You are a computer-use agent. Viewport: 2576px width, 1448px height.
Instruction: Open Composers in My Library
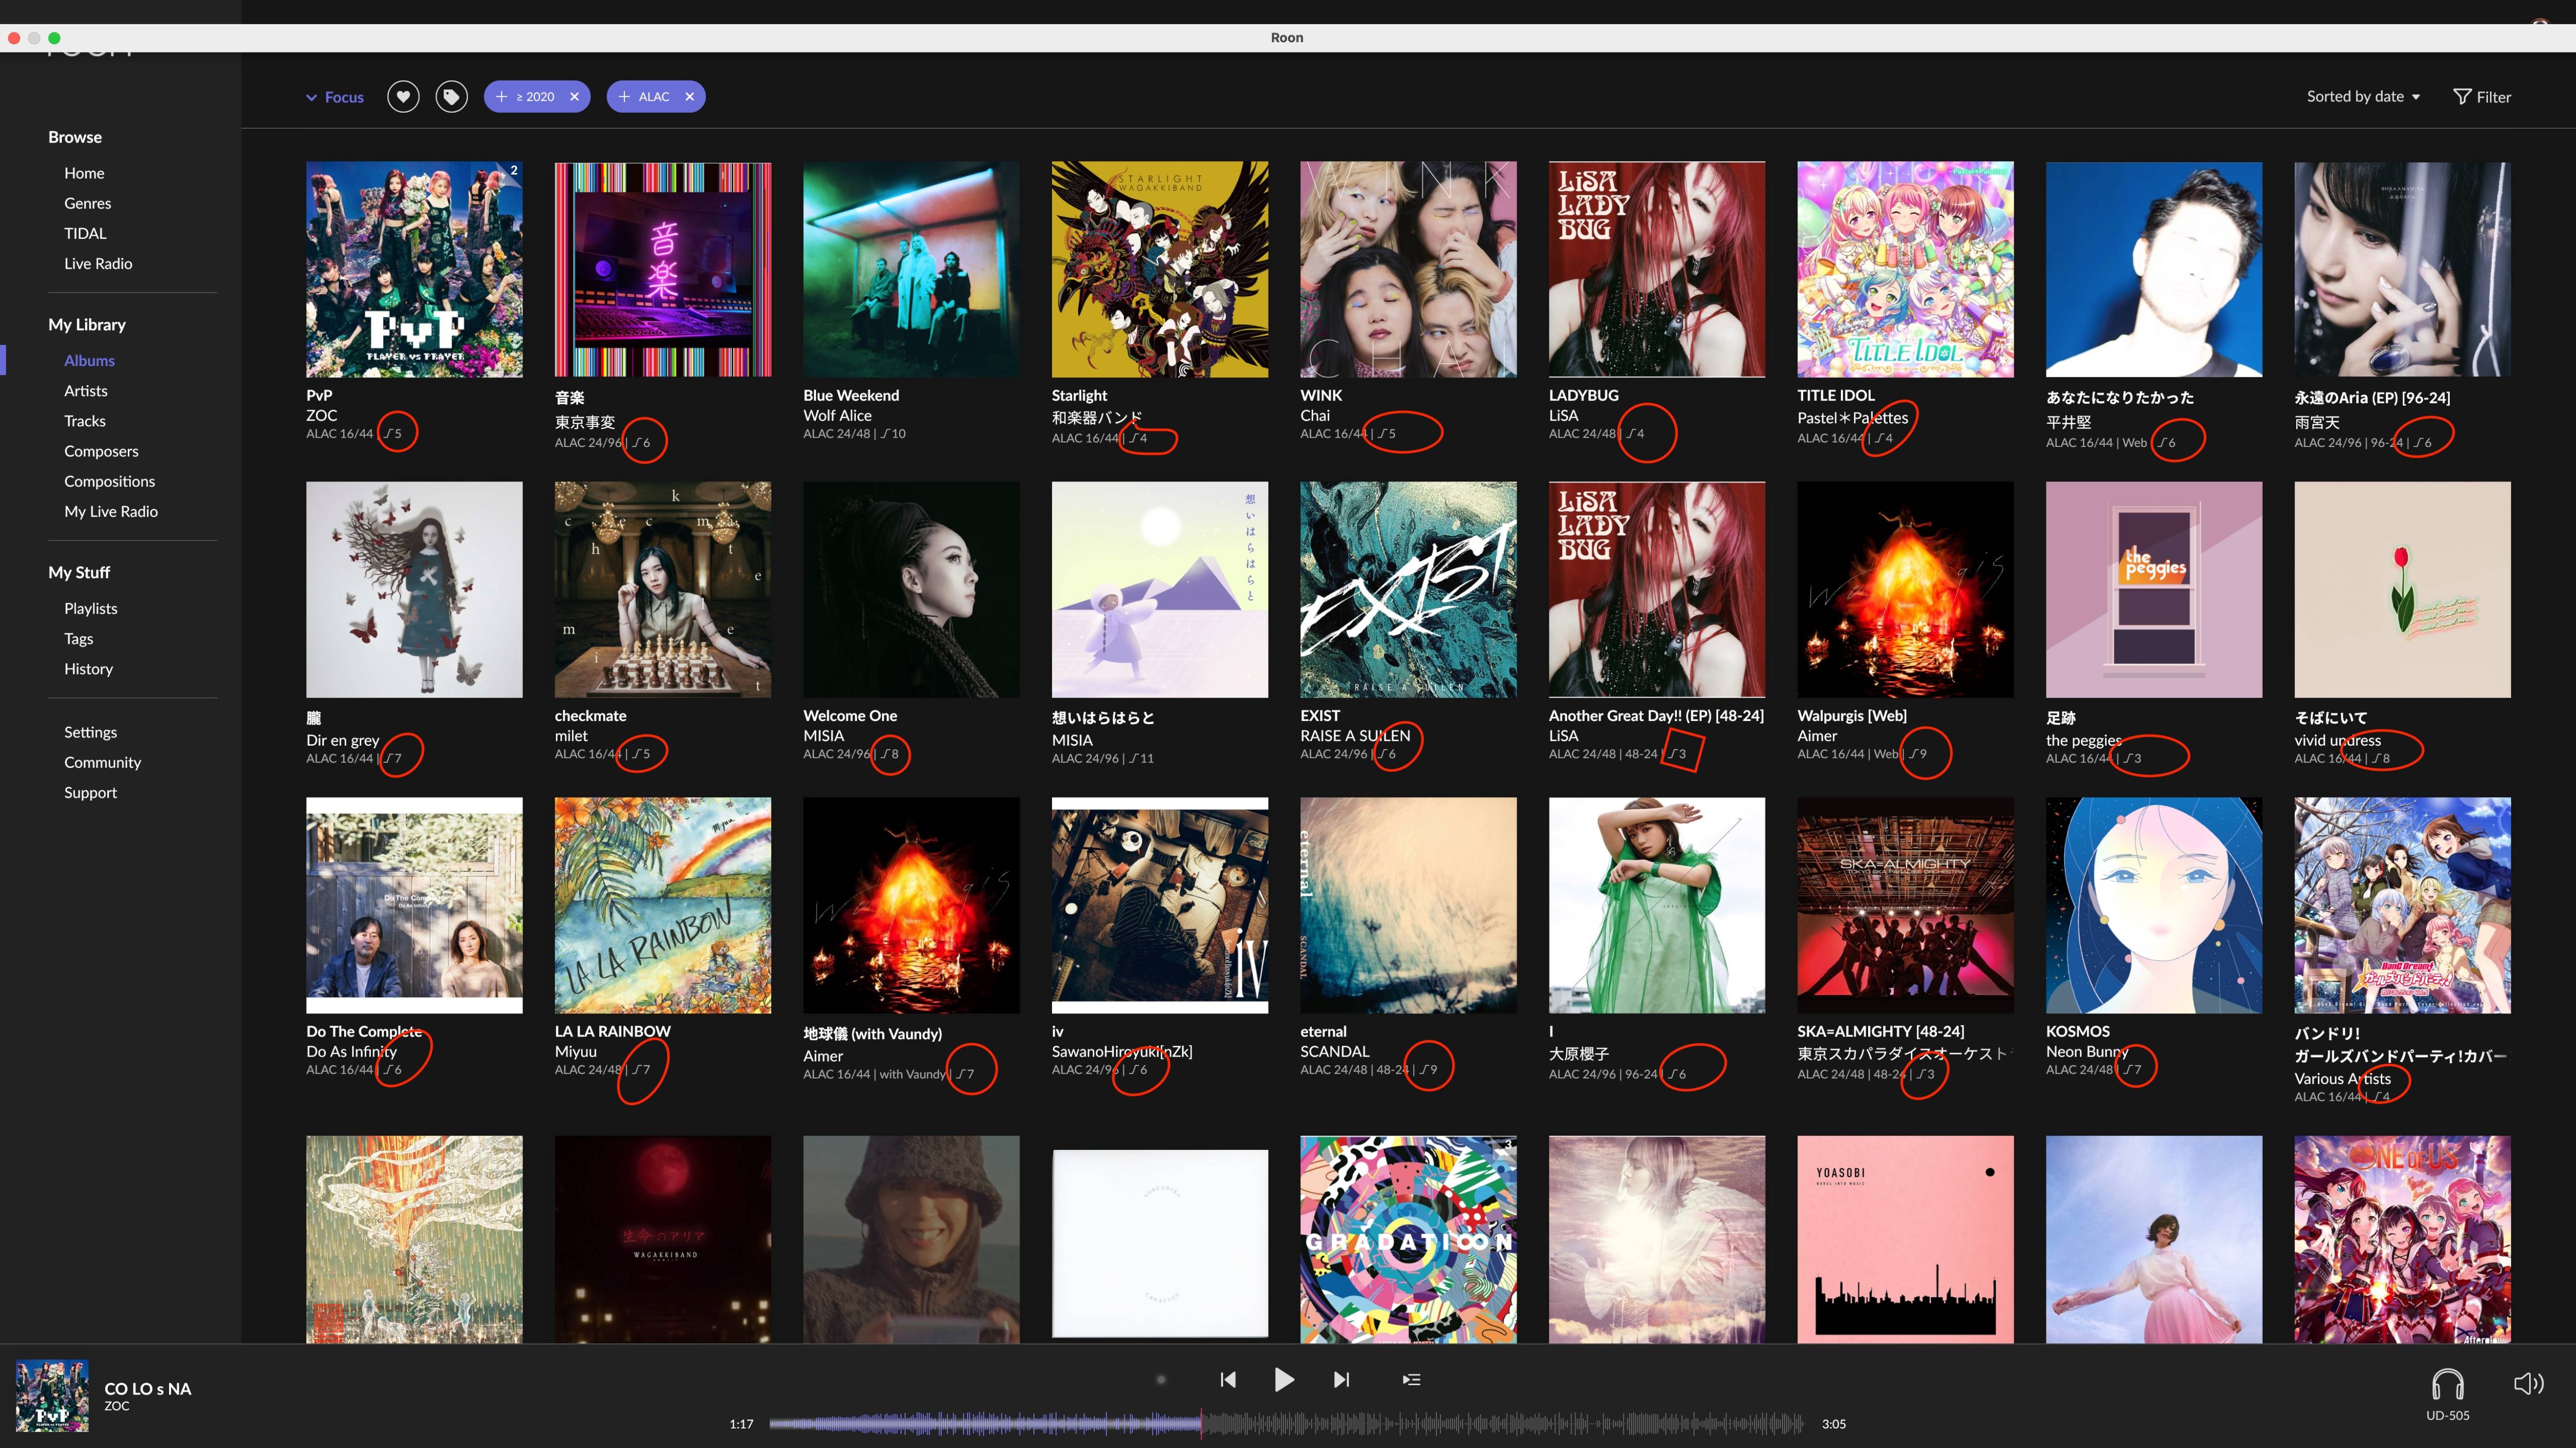point(101,452)
